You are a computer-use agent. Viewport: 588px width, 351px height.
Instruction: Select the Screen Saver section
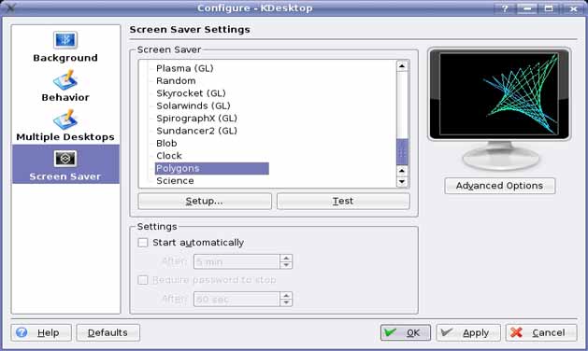[x=65, y=164]
